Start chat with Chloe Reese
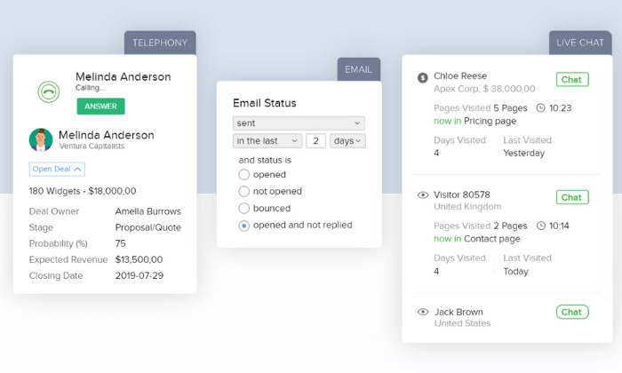 tap(572, 80)
